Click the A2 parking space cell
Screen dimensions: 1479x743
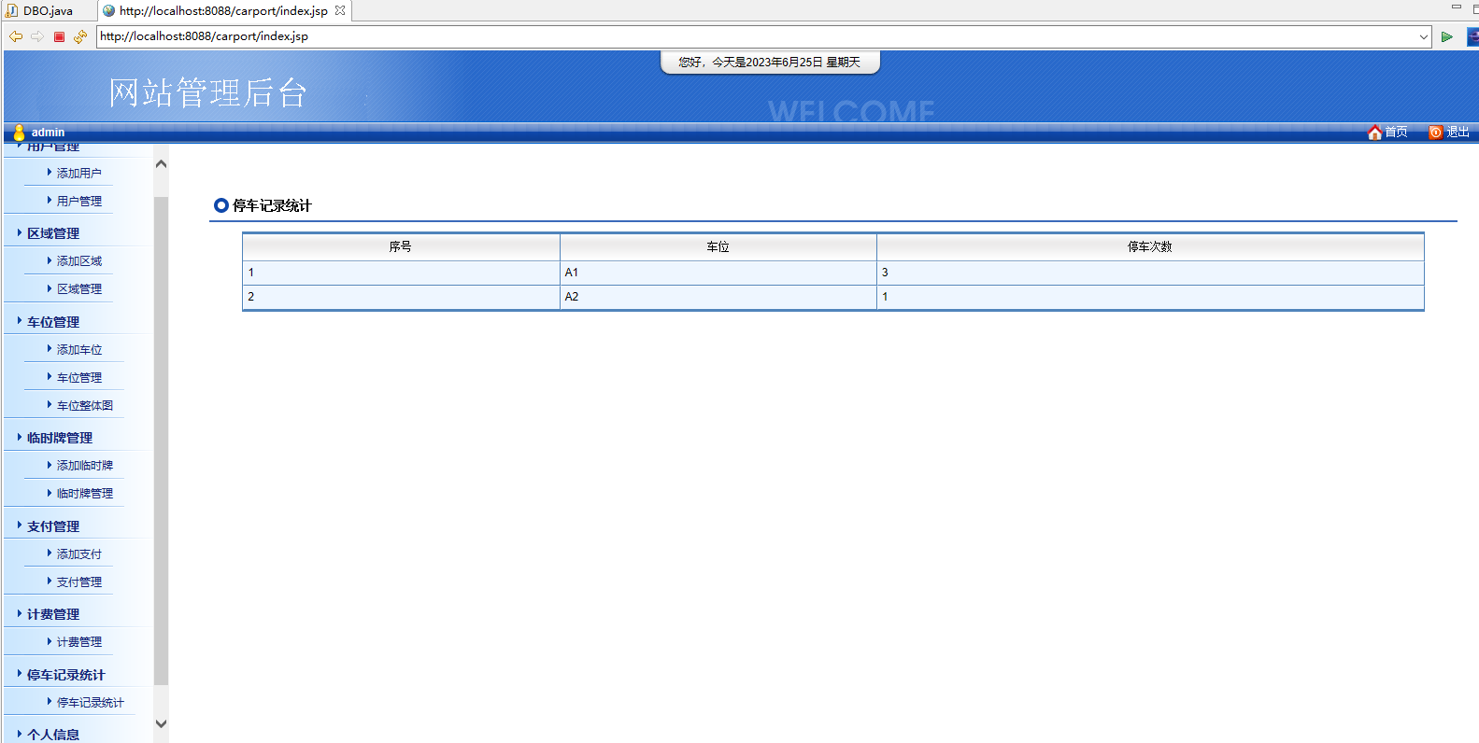pyautogui.click(x=718, y=297)
